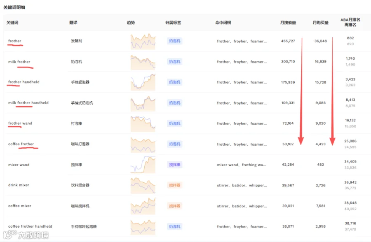Click the search volume 175,939
The height and width of the screenshot is (242, 371).
click(288, 82)
